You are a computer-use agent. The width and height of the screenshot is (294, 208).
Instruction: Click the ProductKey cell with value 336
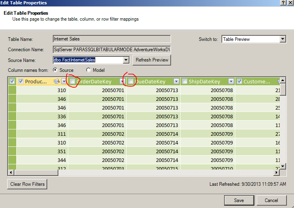(42, 116)
